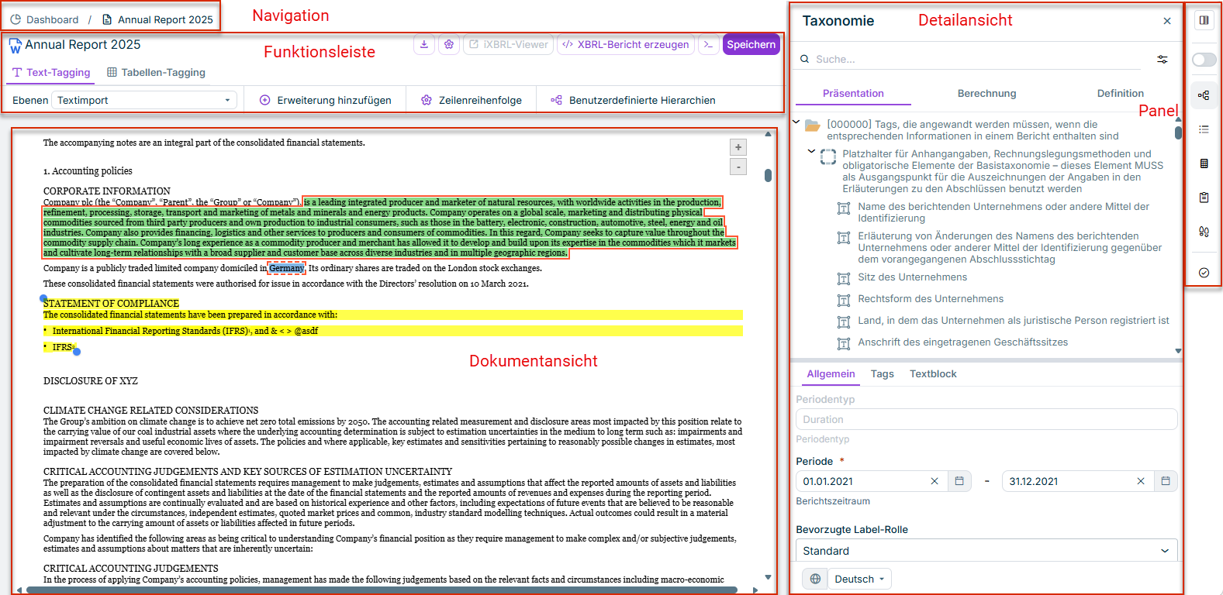Select Erläuterung von Änderungen des Namens item
Viewport: 1223px width, 595px height.
point(1010,248)
